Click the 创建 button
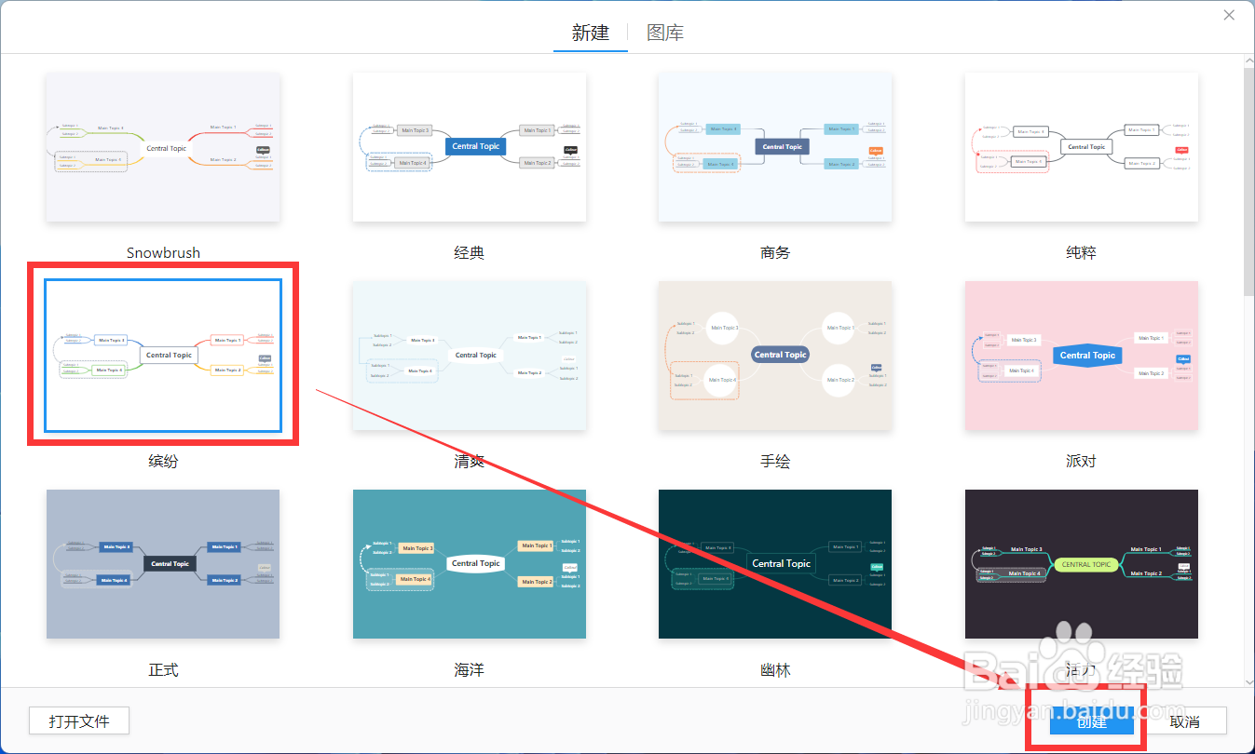This screenshot has width=1255, height=754. coord(1092,720)
